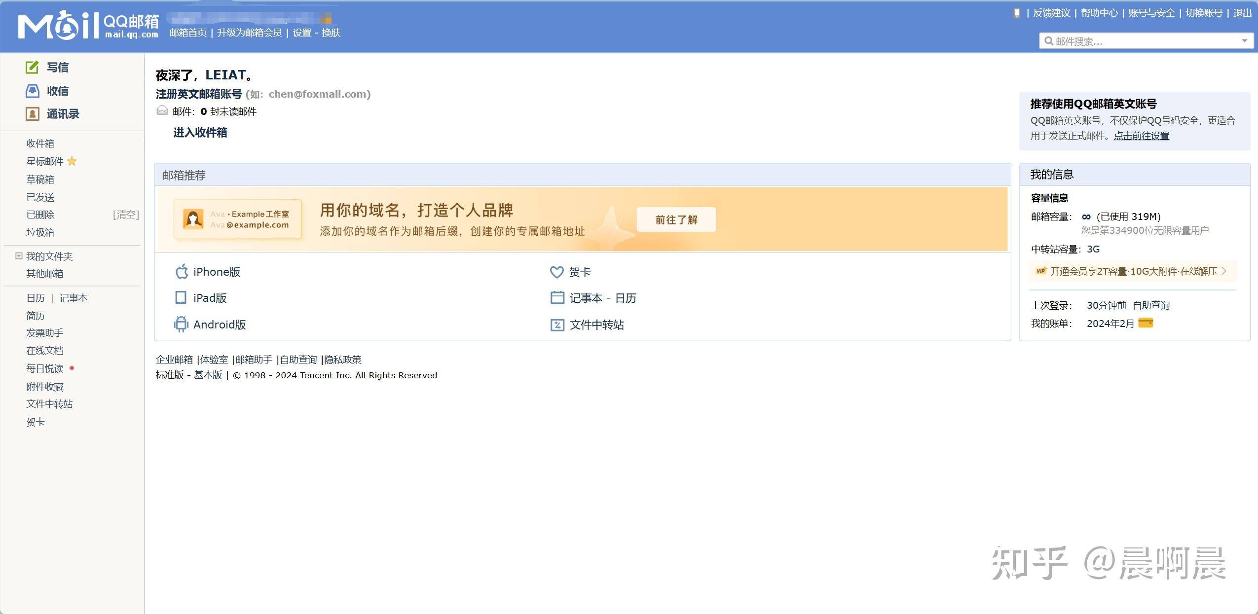Click [清空] to empty deleted mail
Image resolution: width=1258 pixels, height=614 pixels.
(x=126, y=215)
